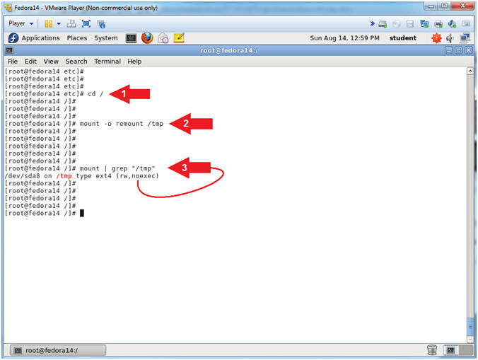Open the terminal View menu
Viewport: 478px width, 360px height.
tap(51, 62)
